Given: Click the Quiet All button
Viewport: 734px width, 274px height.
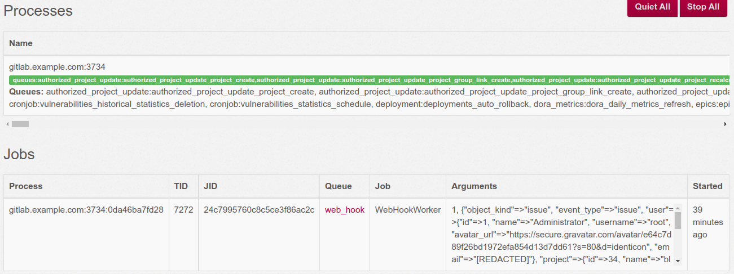Looking at the screenshot, I should click(652, 7).
